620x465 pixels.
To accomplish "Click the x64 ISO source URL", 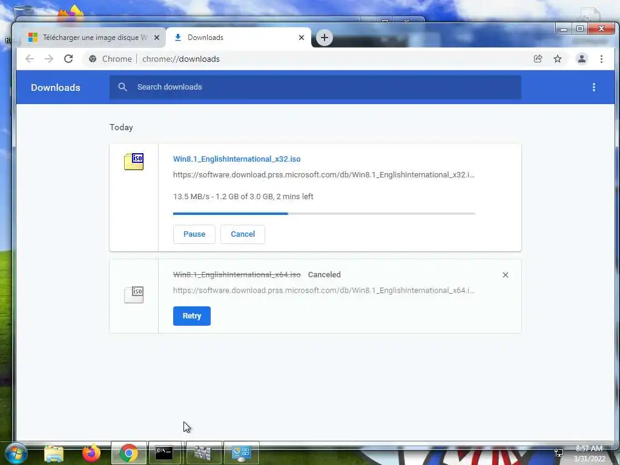I will tap(323, 290).
